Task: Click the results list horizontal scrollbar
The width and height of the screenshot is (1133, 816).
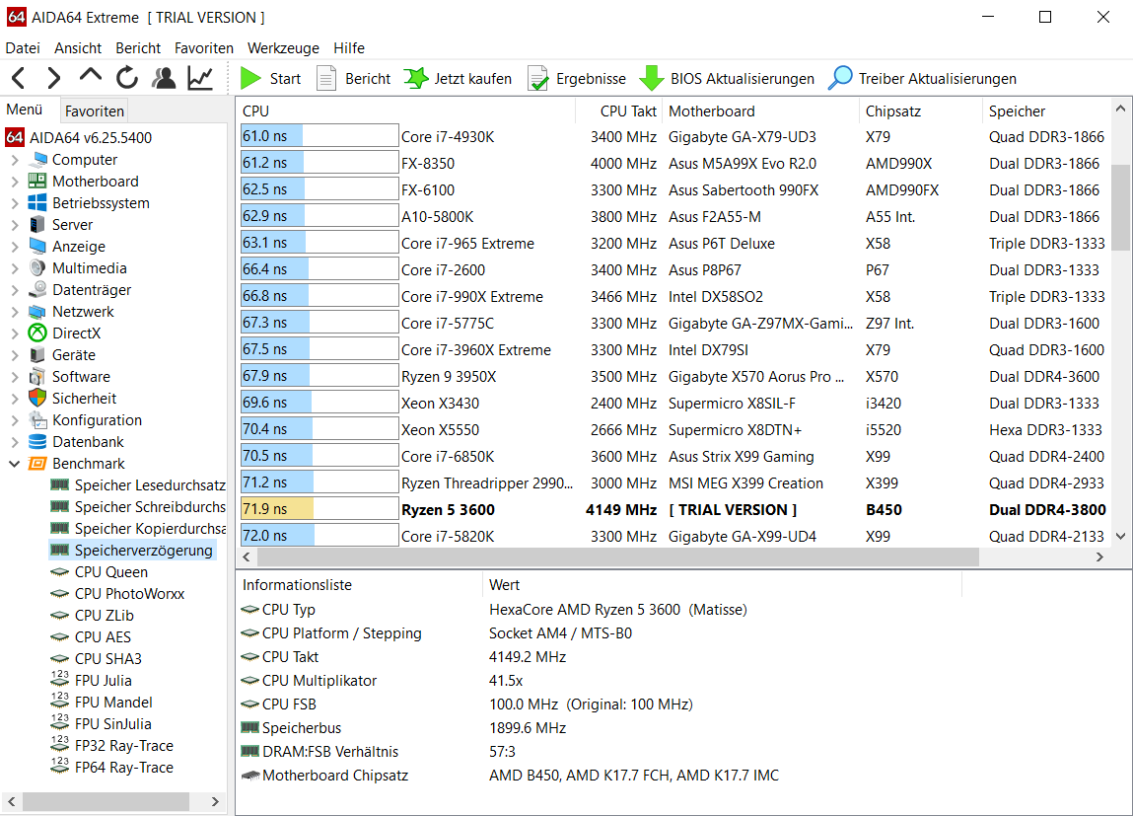Action: click(x=618, y=556)
